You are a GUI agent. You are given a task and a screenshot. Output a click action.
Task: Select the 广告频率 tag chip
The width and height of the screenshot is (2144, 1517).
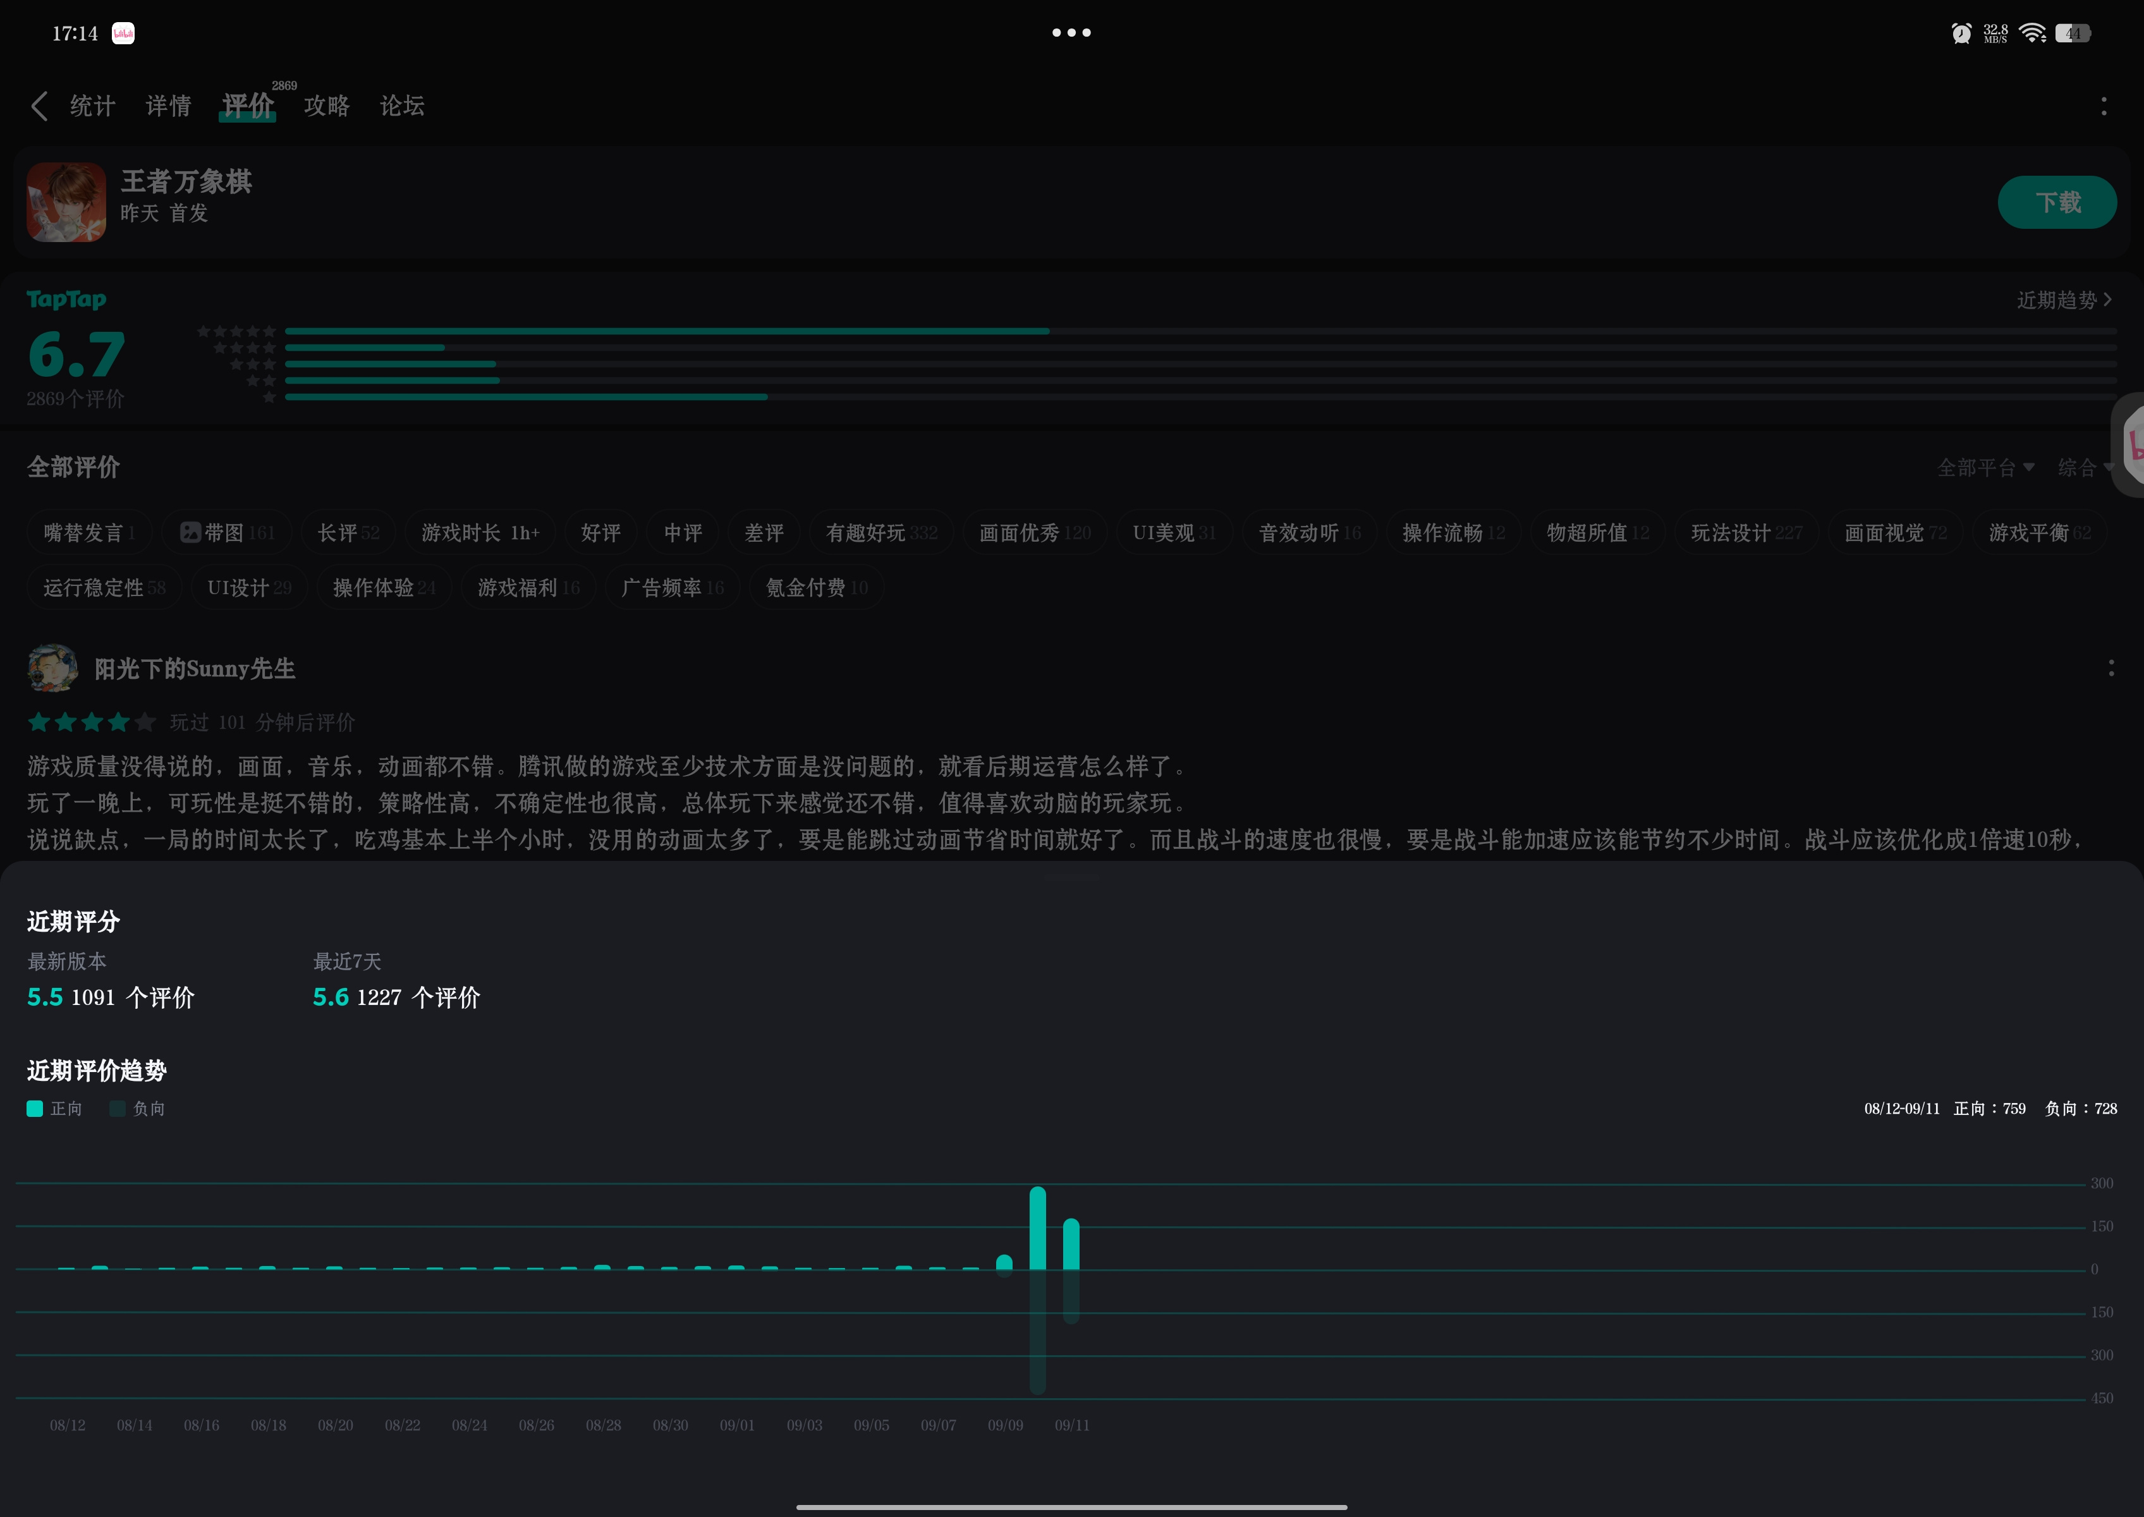673,588
